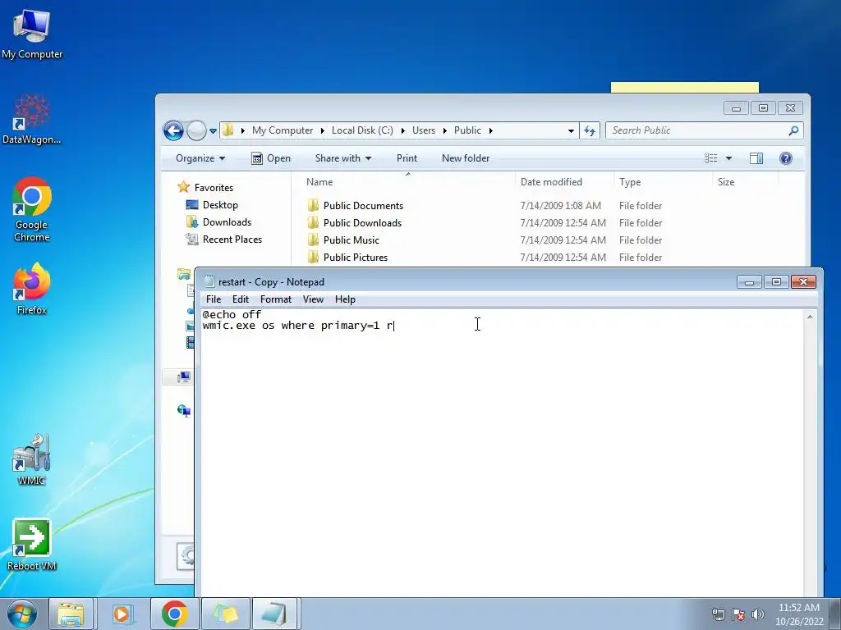
Task: Click Print in the Explorer toolbar
Action: pos(407,158)
